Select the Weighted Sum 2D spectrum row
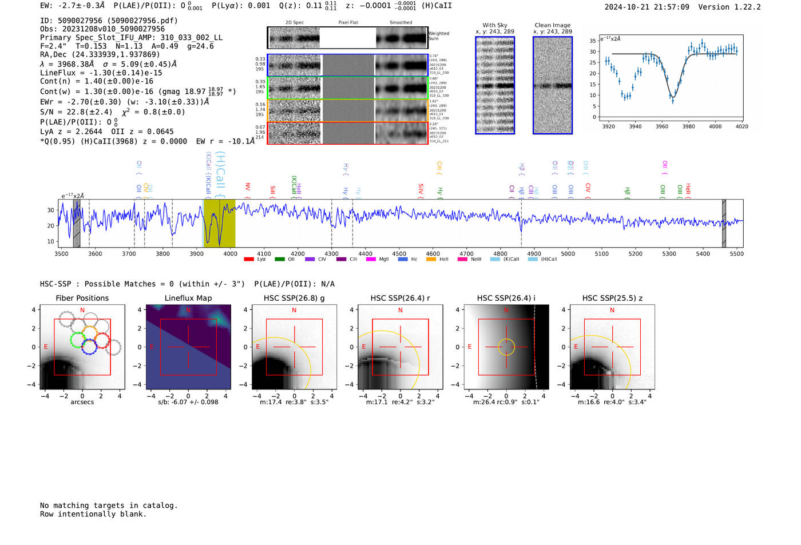The width and height of the screenshot is (801, 545). click(x=348, y=38)
